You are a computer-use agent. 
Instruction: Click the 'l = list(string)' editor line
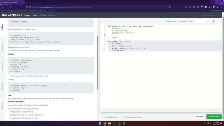coord(120,30)
